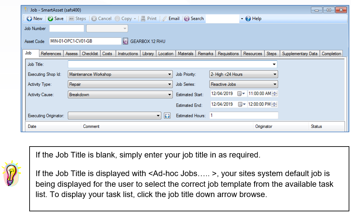Save the job using toolbar Save
The height and width of the screenshot is (213, 351).
51,19
